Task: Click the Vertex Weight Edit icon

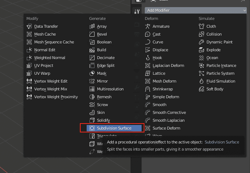Action: 29,81
